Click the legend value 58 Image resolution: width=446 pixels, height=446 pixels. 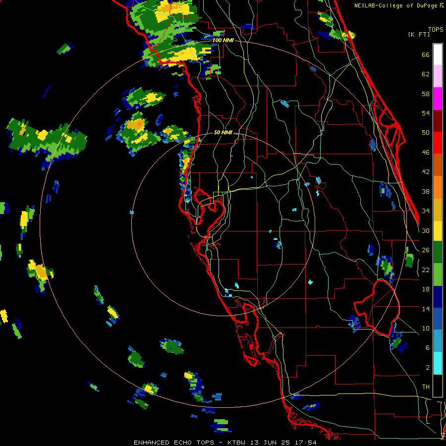tap(426, 94)
